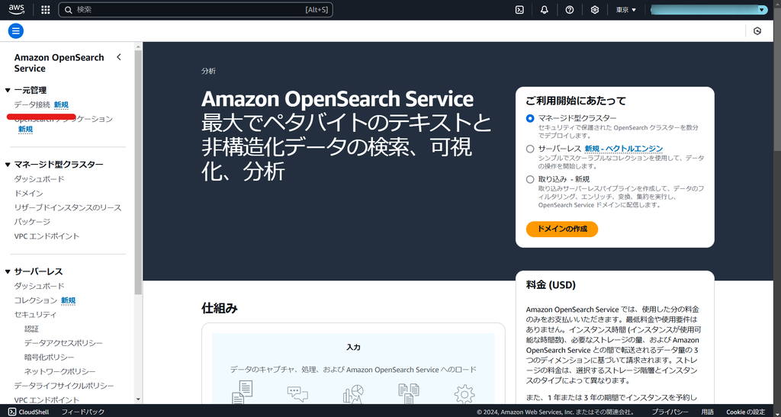Select the 取り込み - 新規 radio option
The height and width of the screenshot is (417, 781).
pos(530,179)
